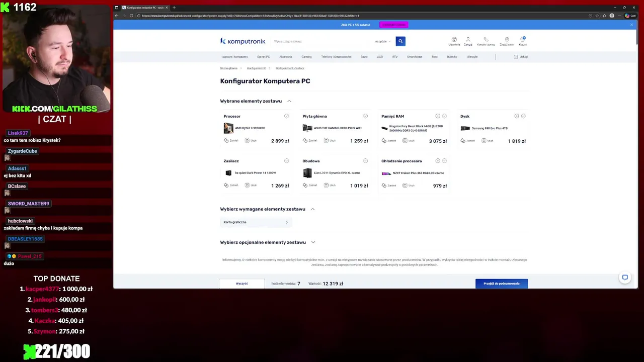Click the search input field
The height and width of the screenshot is (362, 644).
pyautogui.click(x=322, y=41)
